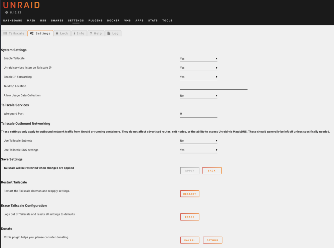Click the 'Tailscale Services' heading

coord(15,105)
